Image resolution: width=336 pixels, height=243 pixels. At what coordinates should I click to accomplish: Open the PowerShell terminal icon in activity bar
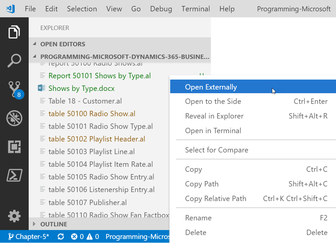(x=14, y=175)
